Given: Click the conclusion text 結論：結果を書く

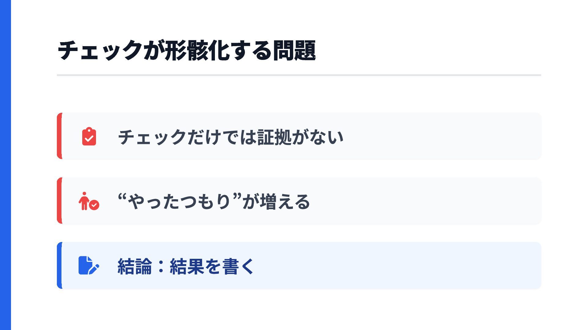Looking at the screenshot, I should pos(186,266).
